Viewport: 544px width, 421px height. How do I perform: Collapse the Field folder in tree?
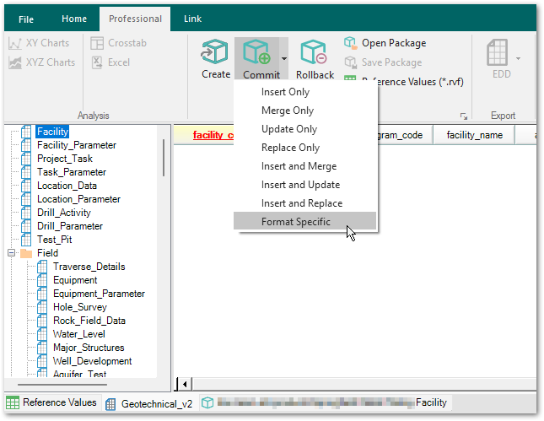(12, 253)
